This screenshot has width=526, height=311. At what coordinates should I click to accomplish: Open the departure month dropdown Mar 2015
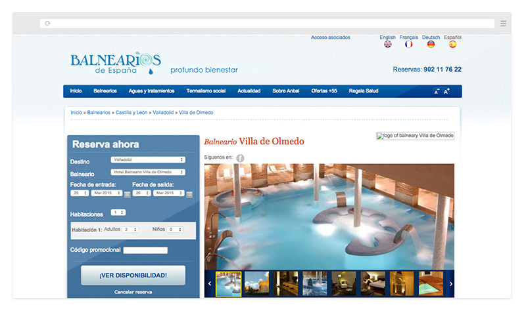tap(169, 193)
